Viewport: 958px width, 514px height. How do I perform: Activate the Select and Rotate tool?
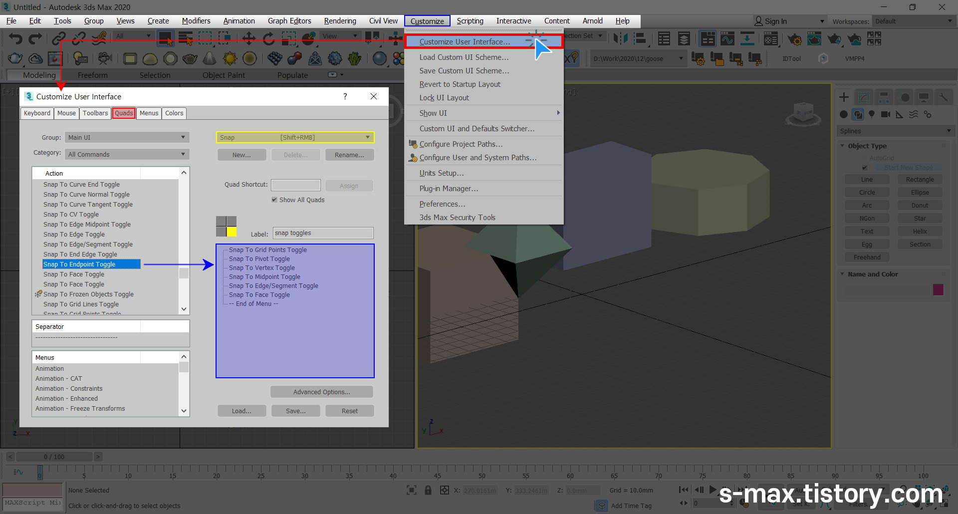268,38
